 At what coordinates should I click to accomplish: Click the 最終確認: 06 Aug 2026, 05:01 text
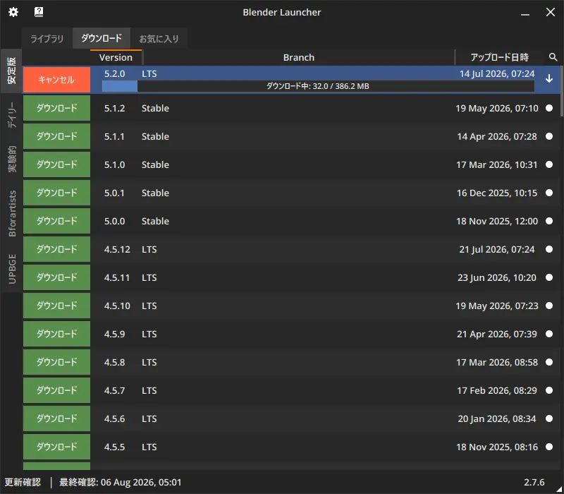pyautogui.click(x=120, y=482)
